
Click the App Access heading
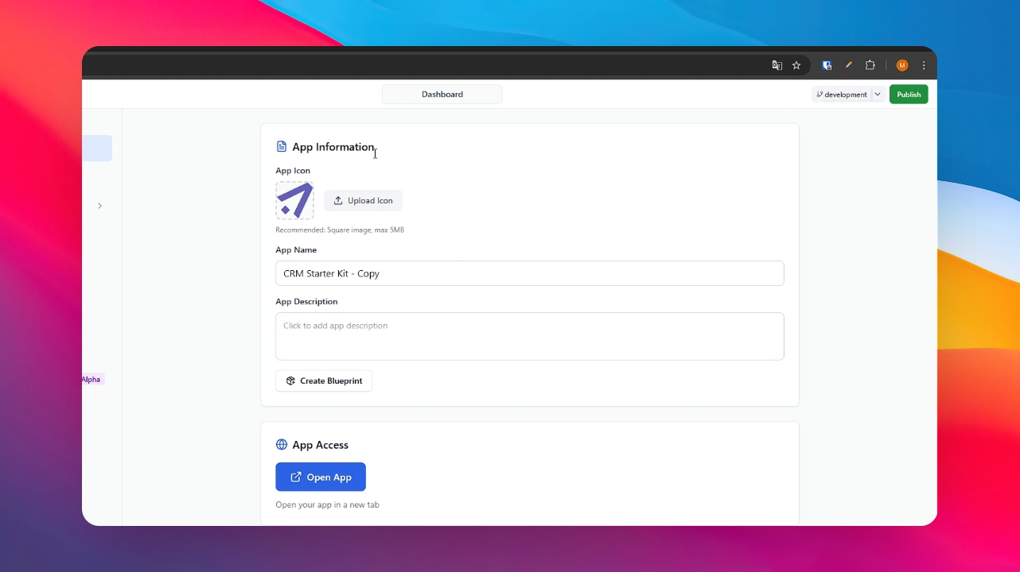[x=321, y=445]
